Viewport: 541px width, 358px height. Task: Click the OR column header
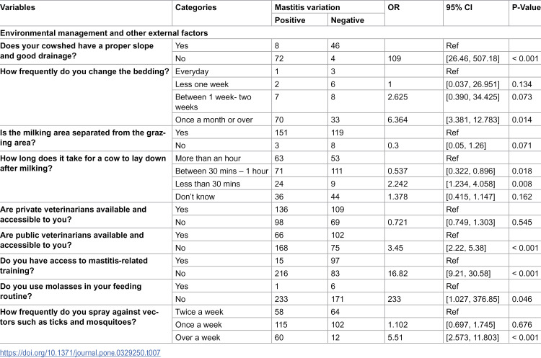393,7
